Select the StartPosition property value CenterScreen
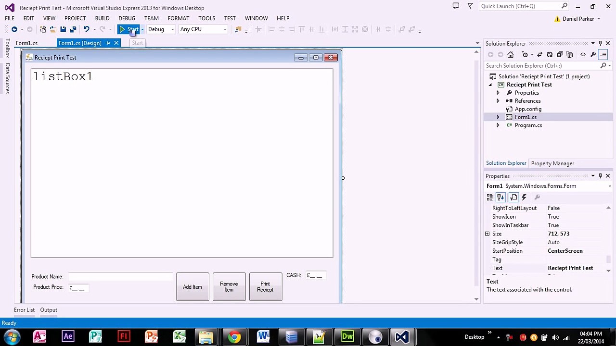The image size is (616, 346). click(x=565, y=251)
